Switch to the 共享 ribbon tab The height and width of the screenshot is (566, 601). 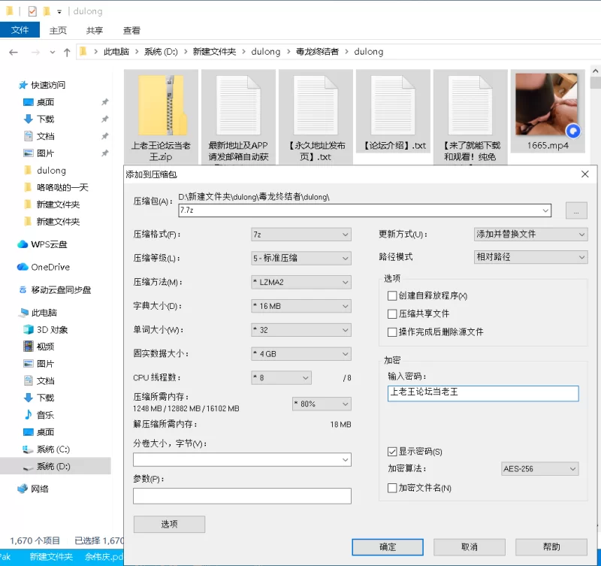click(95, 31)
